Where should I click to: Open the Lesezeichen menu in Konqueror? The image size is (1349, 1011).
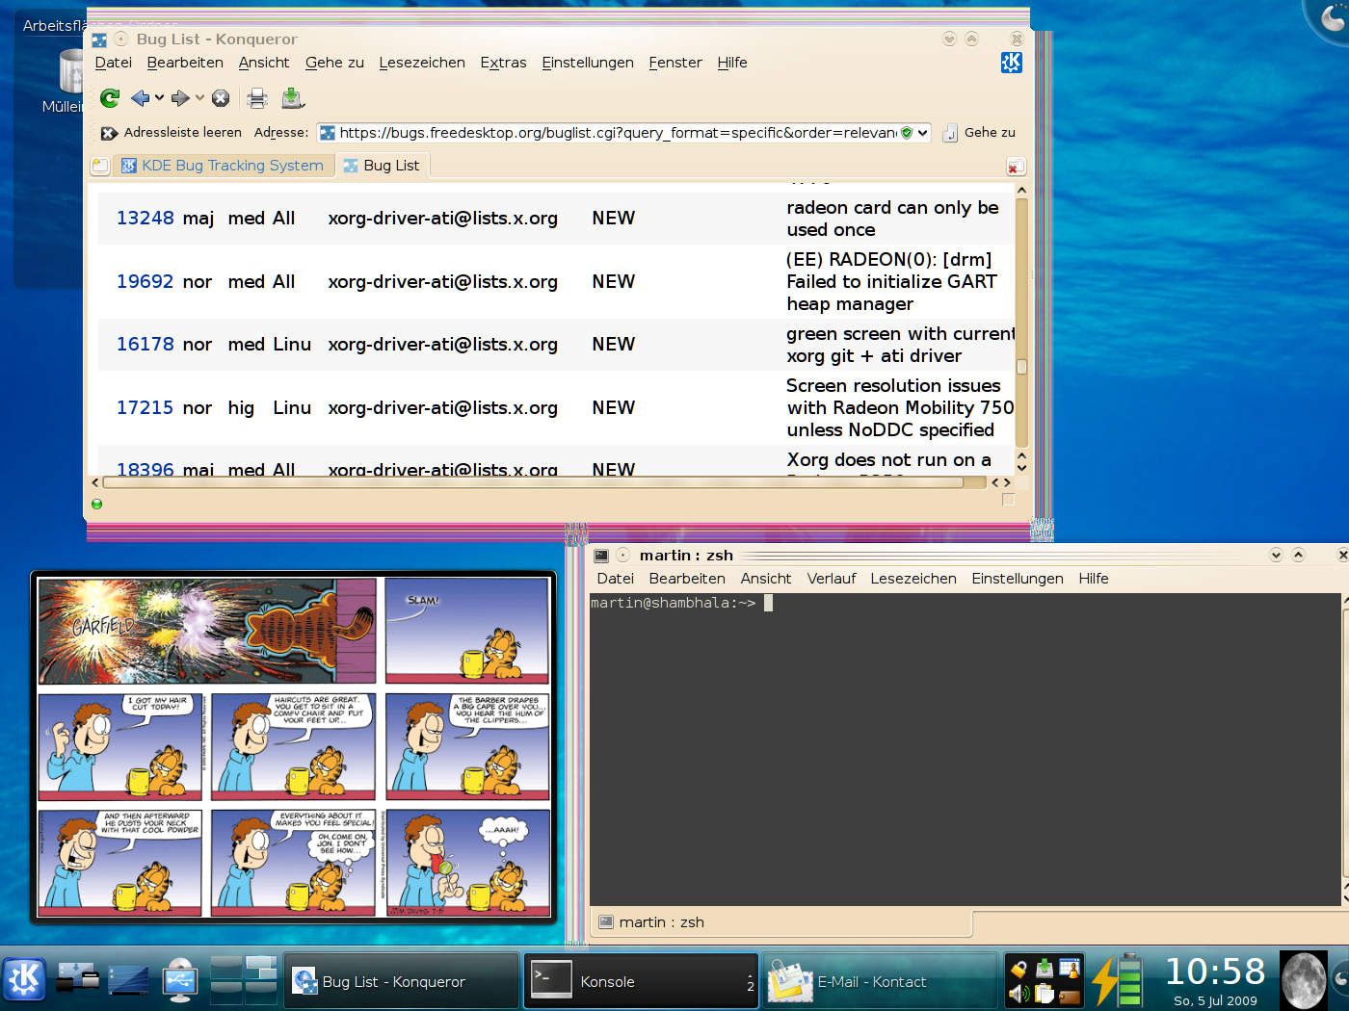[x=421, y=63]
